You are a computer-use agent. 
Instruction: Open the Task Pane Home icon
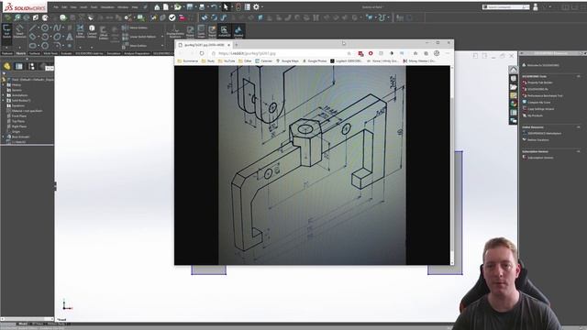[514, 70]
